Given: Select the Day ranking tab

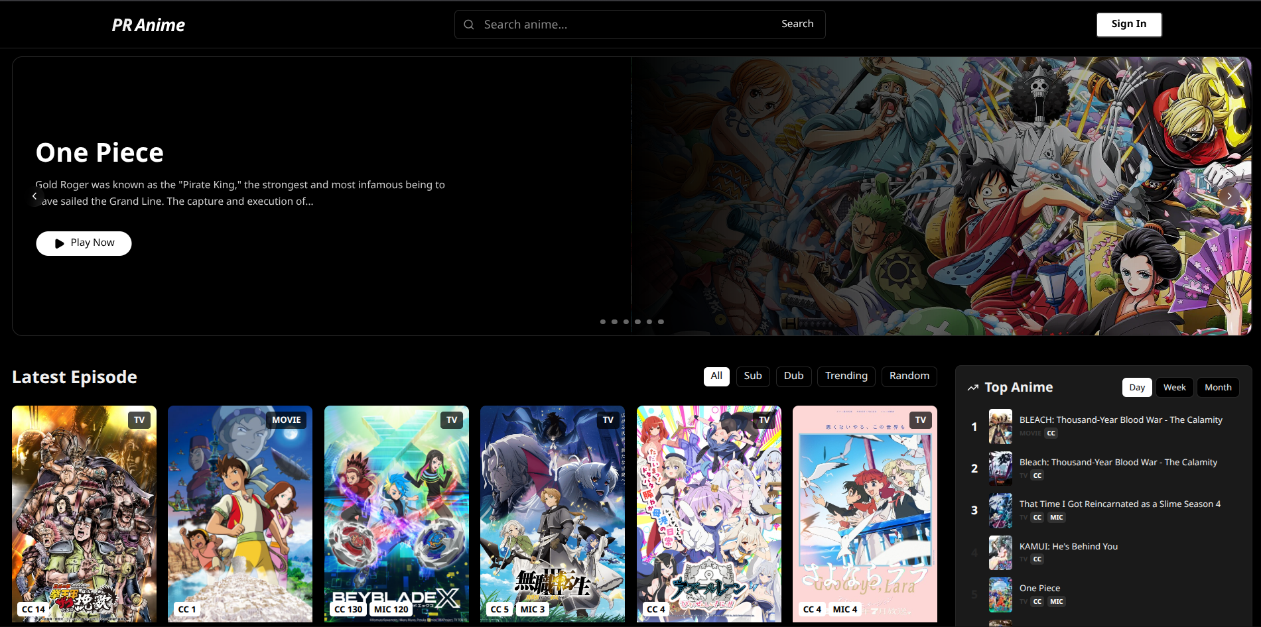Looking at the screenshot, I should point(1137,388).
